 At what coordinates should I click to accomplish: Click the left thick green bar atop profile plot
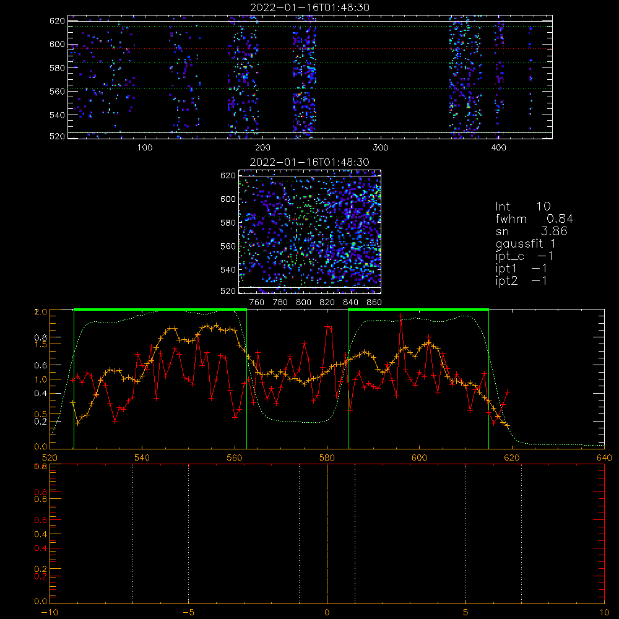point(160,309)
